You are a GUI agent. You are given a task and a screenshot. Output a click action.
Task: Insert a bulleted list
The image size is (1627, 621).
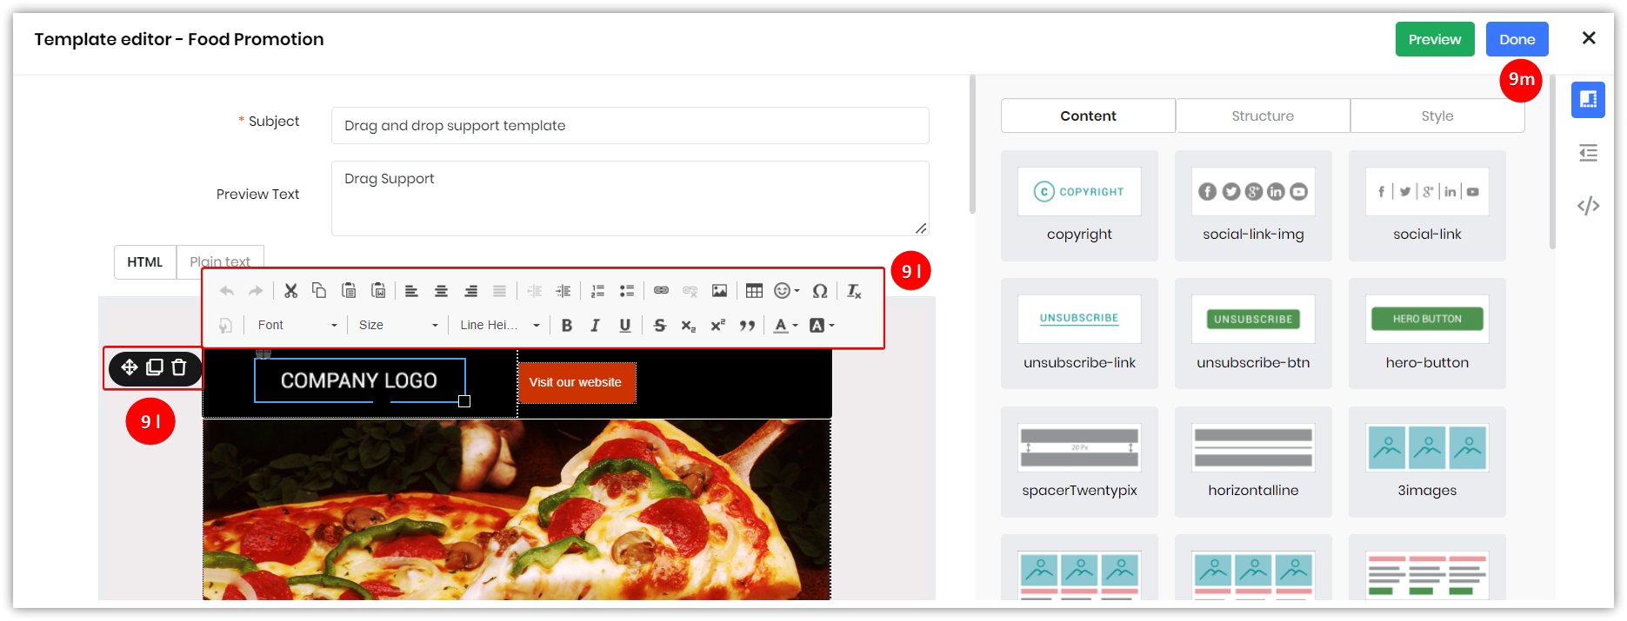point(627,291)
